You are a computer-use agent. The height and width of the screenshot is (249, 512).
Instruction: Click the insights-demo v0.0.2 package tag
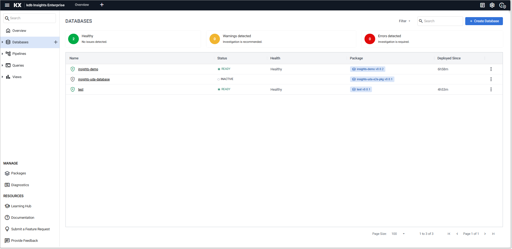point(367,69)
